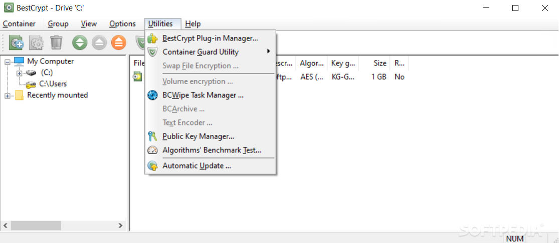Viewport: 559px width, 243px height.
Task: Sort by the R... column header
Action: 399,63
